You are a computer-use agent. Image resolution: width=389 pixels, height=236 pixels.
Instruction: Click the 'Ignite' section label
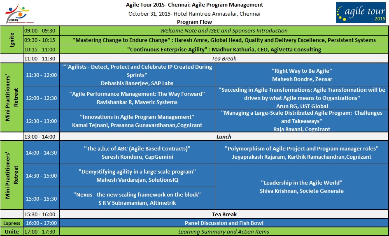12,40
